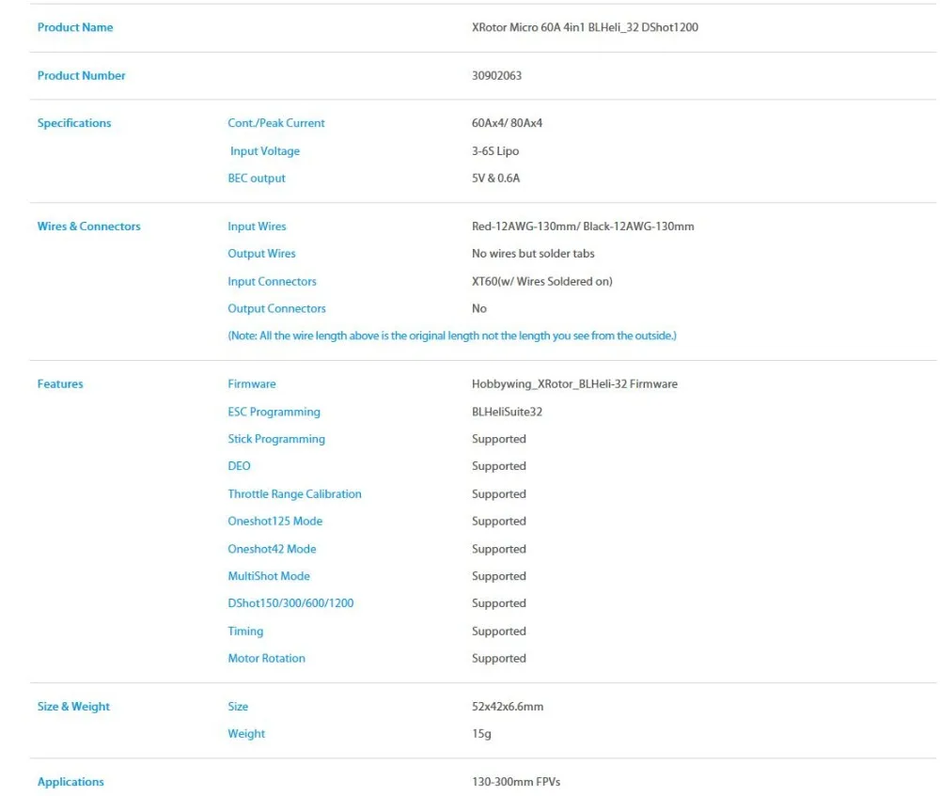Select the '52x42x6.6mm' value
Viewport: 940px width, 796px height.
click(508, 706)
